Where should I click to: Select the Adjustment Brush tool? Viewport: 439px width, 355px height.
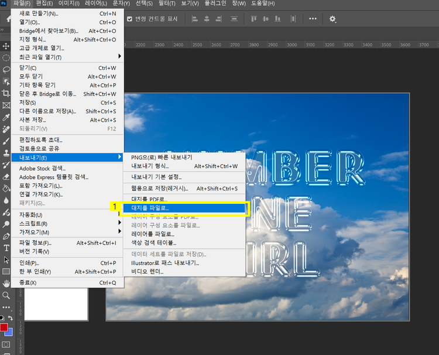click(6, 212)
